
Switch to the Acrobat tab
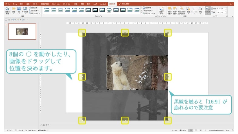[x=103, y=4]
